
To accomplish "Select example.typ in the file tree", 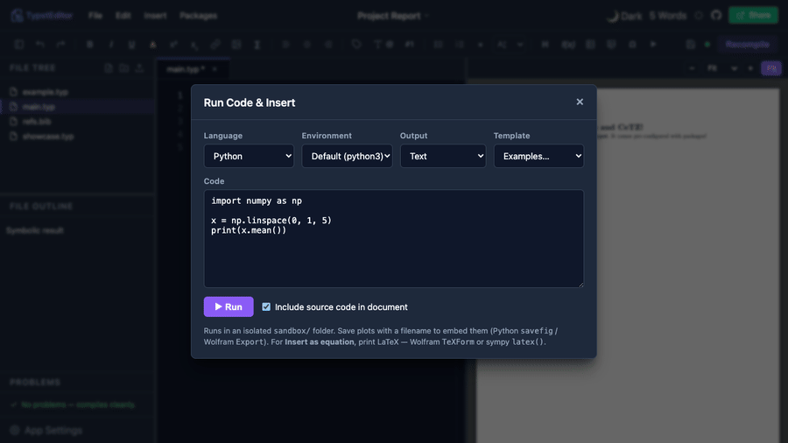I will pyautogui.click(x=45, y=93).
